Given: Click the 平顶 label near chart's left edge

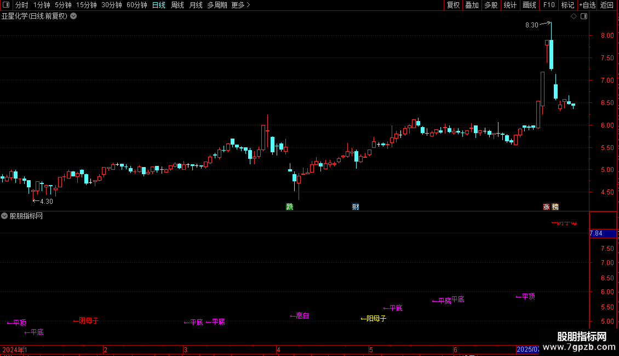Looking at the screenshot, I should pos(16,323).
